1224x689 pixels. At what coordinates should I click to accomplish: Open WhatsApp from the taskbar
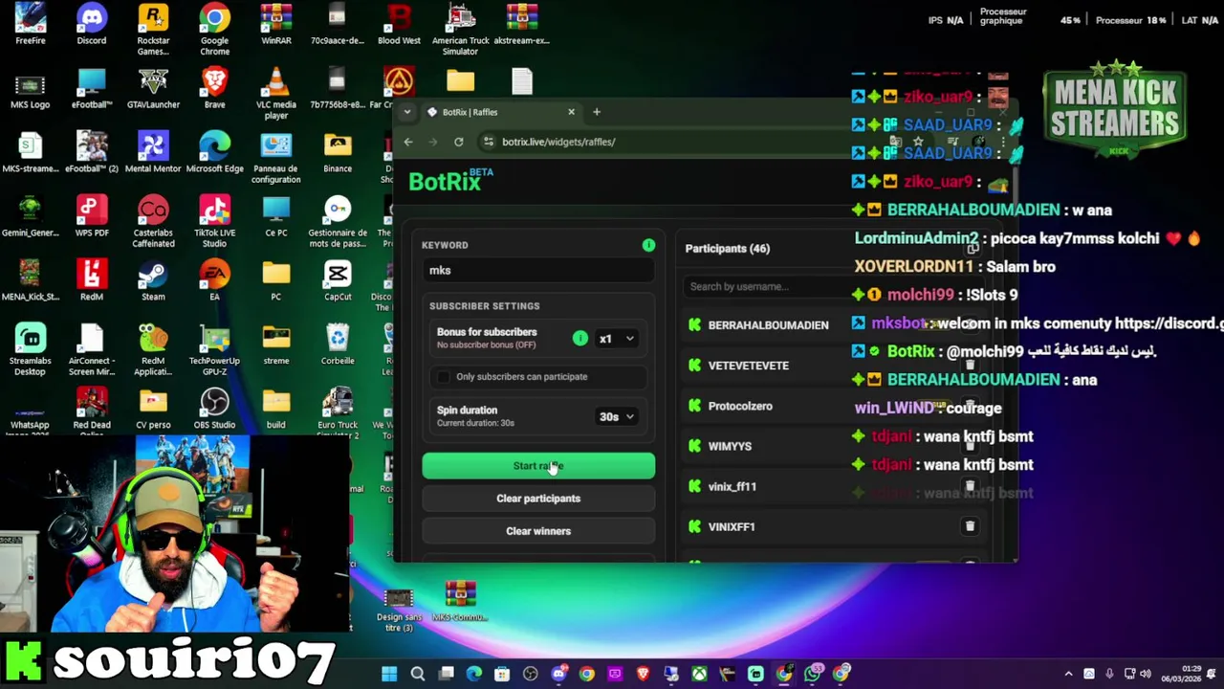click(x=813, y=674)
